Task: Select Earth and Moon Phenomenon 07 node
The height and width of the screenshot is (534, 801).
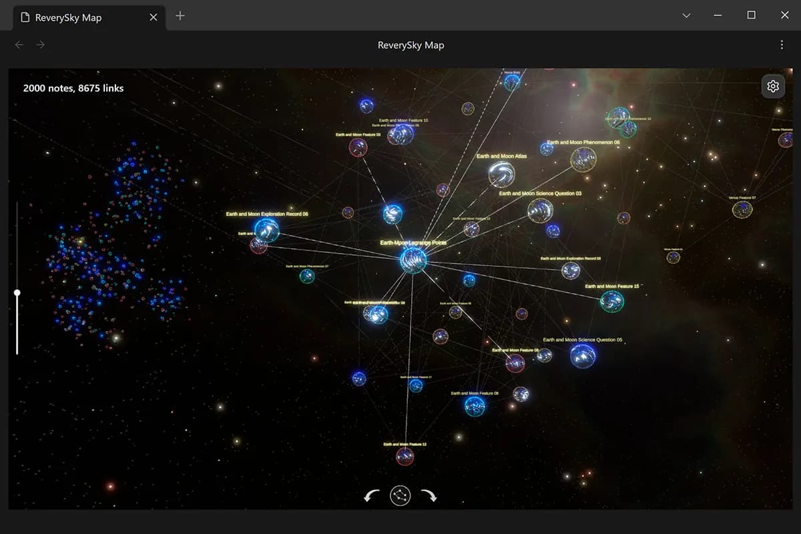Action: click(307, 276)
